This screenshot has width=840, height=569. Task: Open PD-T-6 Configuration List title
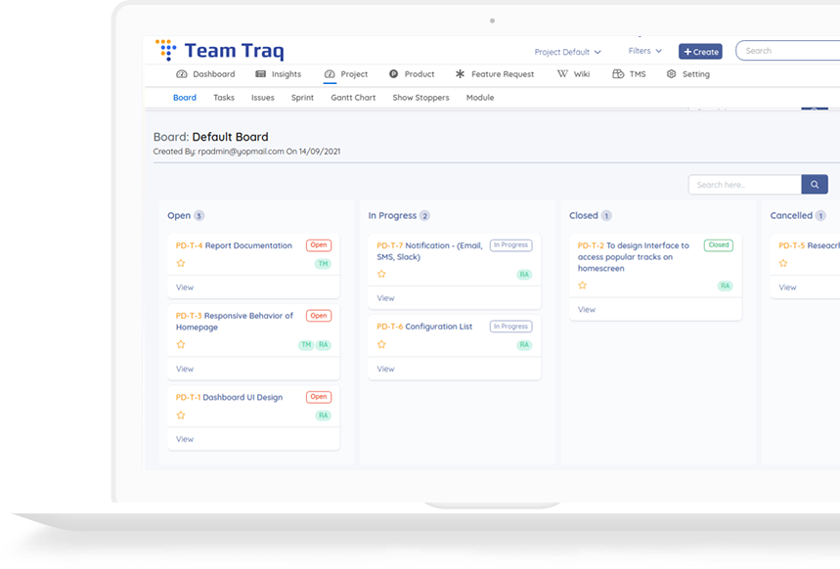pyautogui.click(x=424, y=327)
